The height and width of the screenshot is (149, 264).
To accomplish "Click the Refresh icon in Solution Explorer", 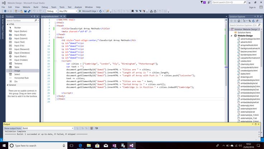I will [x=254, y=21].
